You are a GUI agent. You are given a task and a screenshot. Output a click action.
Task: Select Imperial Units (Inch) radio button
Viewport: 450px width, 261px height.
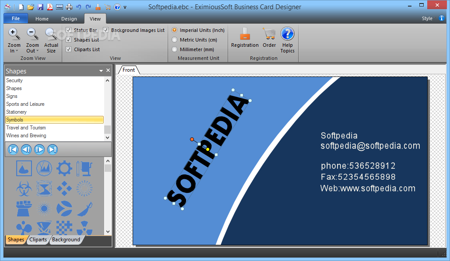pyautogui.click(x=174, y=30)
